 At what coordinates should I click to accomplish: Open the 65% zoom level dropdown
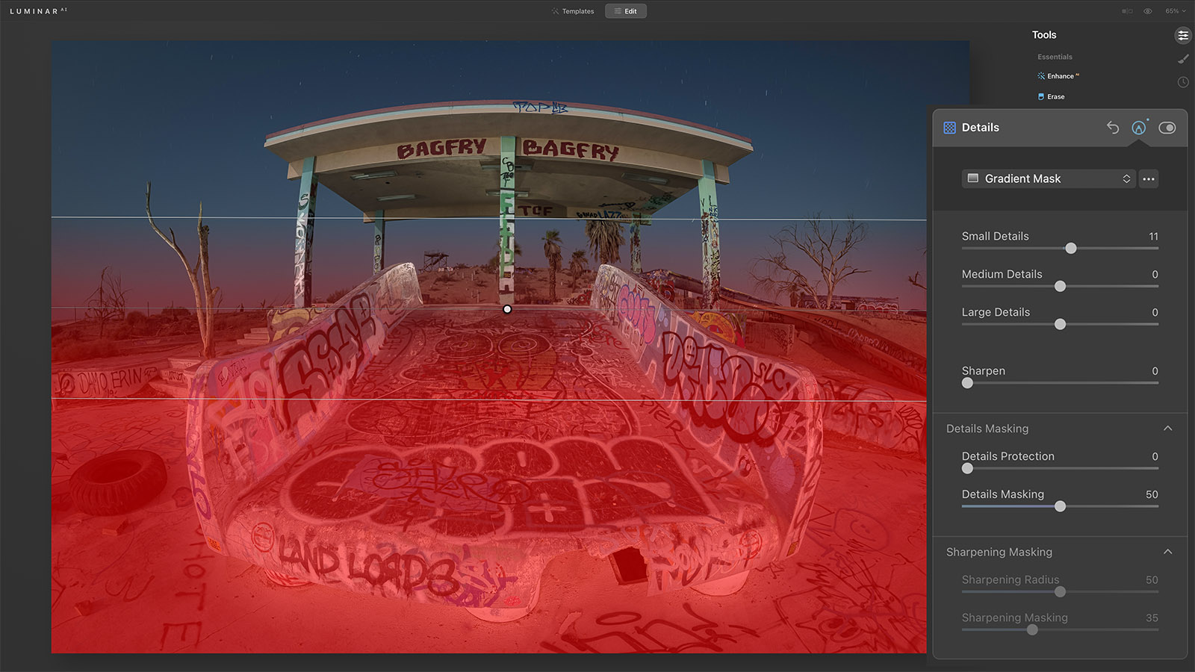point(1175,11)
